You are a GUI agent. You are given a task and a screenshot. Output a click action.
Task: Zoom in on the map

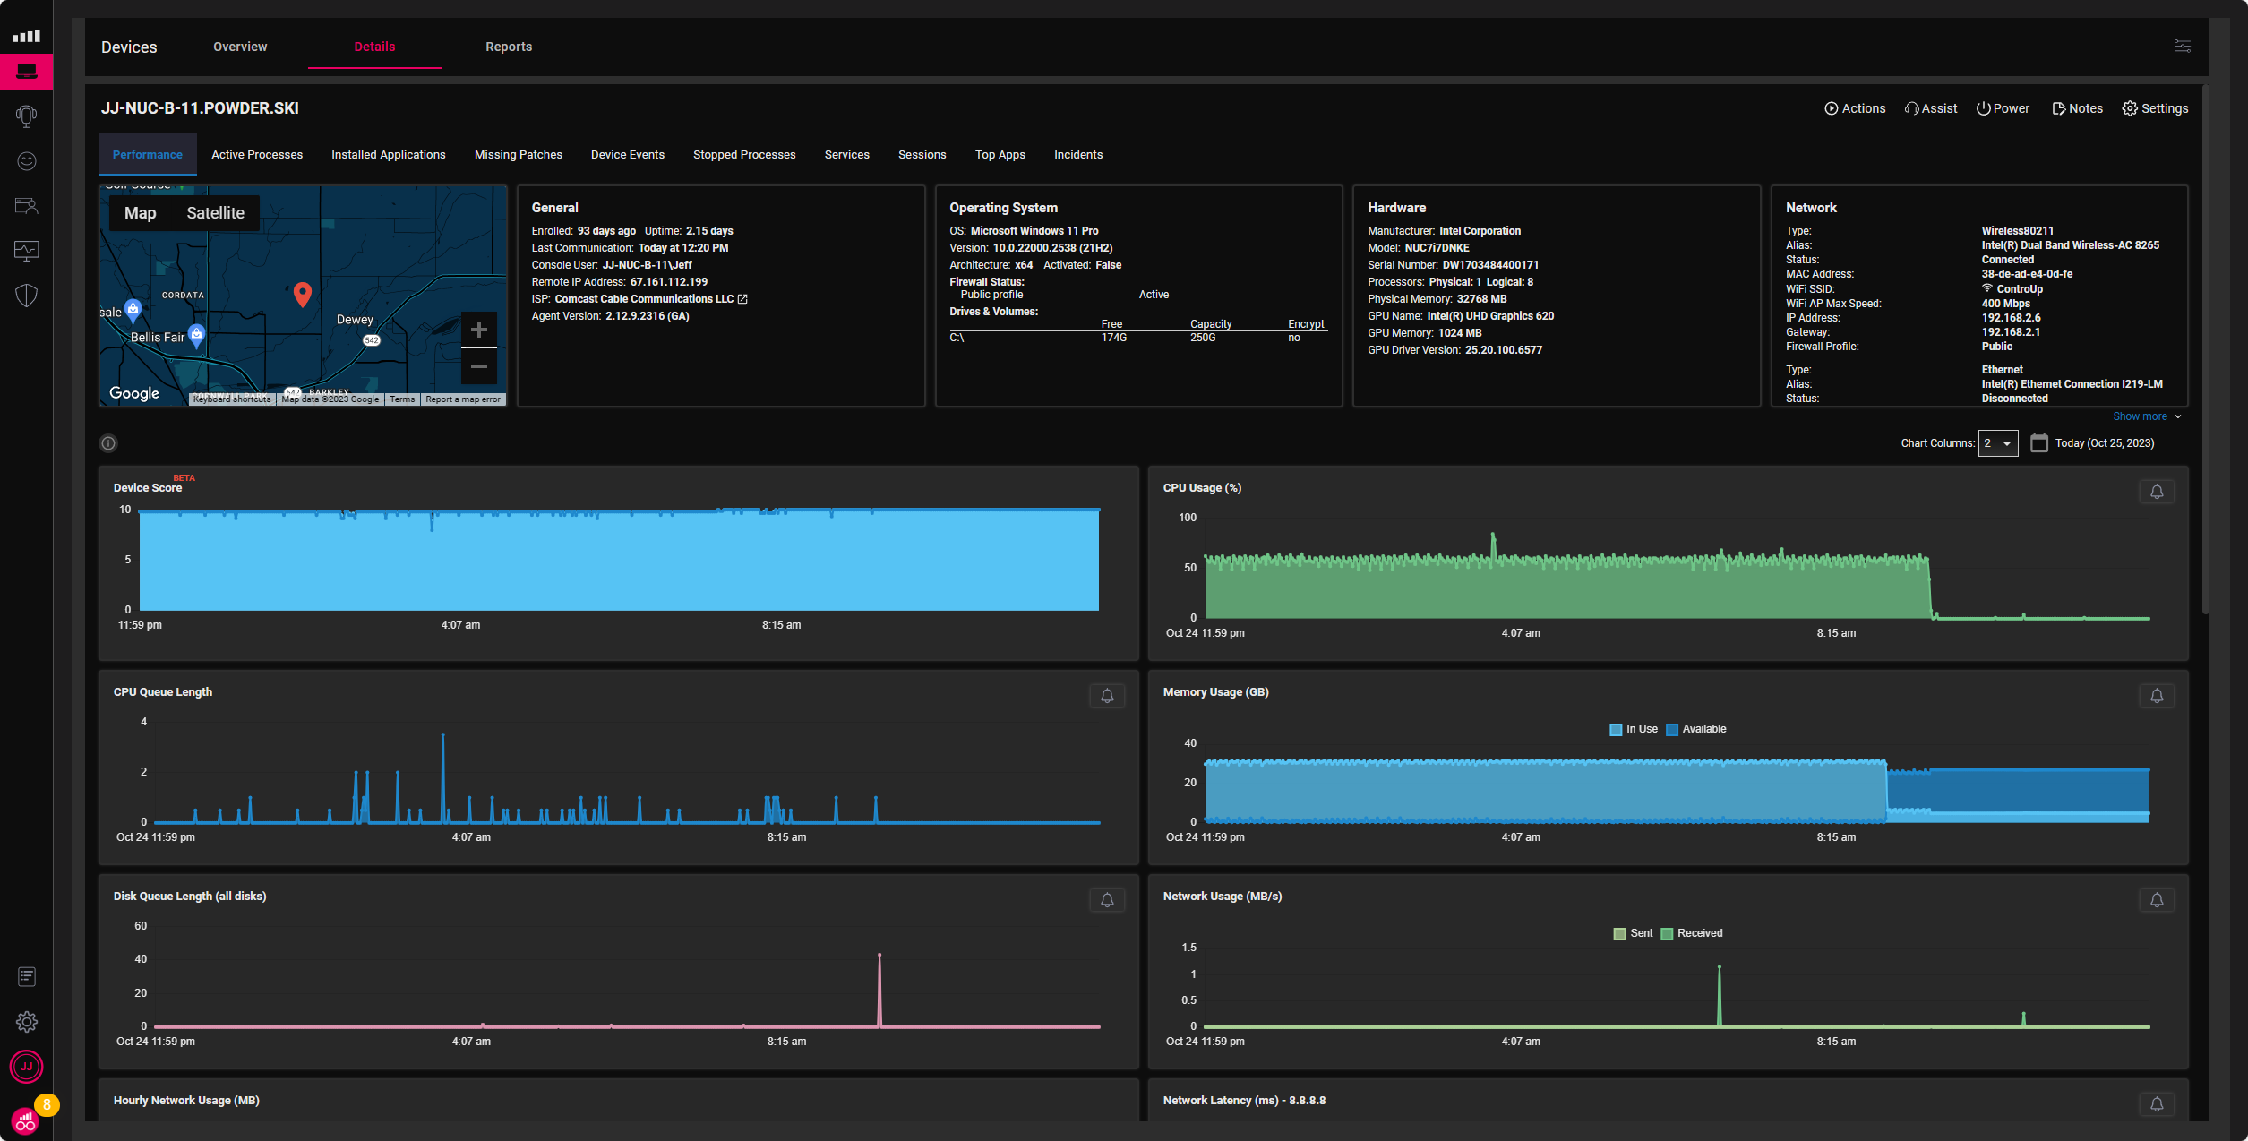pos(478,330)
